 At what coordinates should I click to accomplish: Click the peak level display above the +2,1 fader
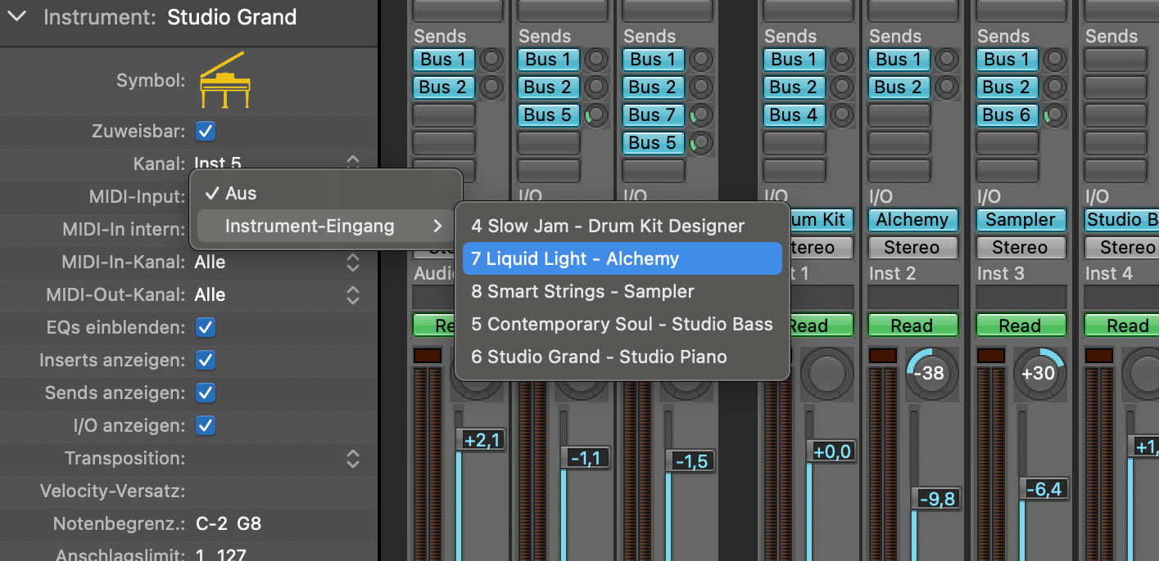(427, 356)
